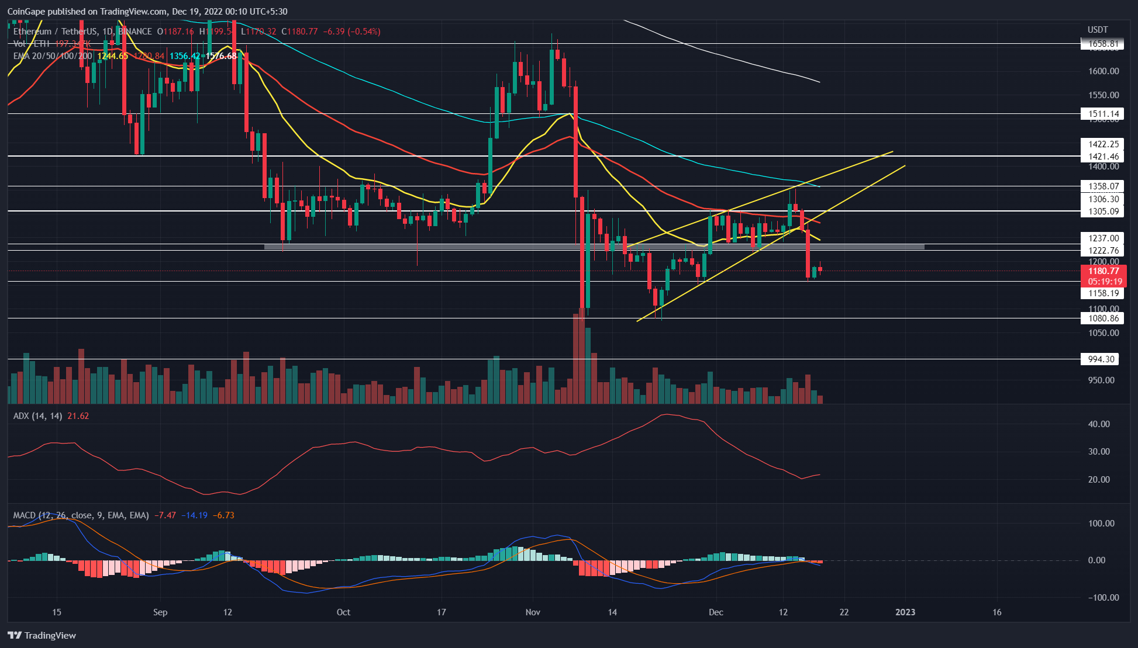This screenshot has width=1138, height=648.
Task: Click the ADX axis value 40.00
Action: pos(1099,424)
